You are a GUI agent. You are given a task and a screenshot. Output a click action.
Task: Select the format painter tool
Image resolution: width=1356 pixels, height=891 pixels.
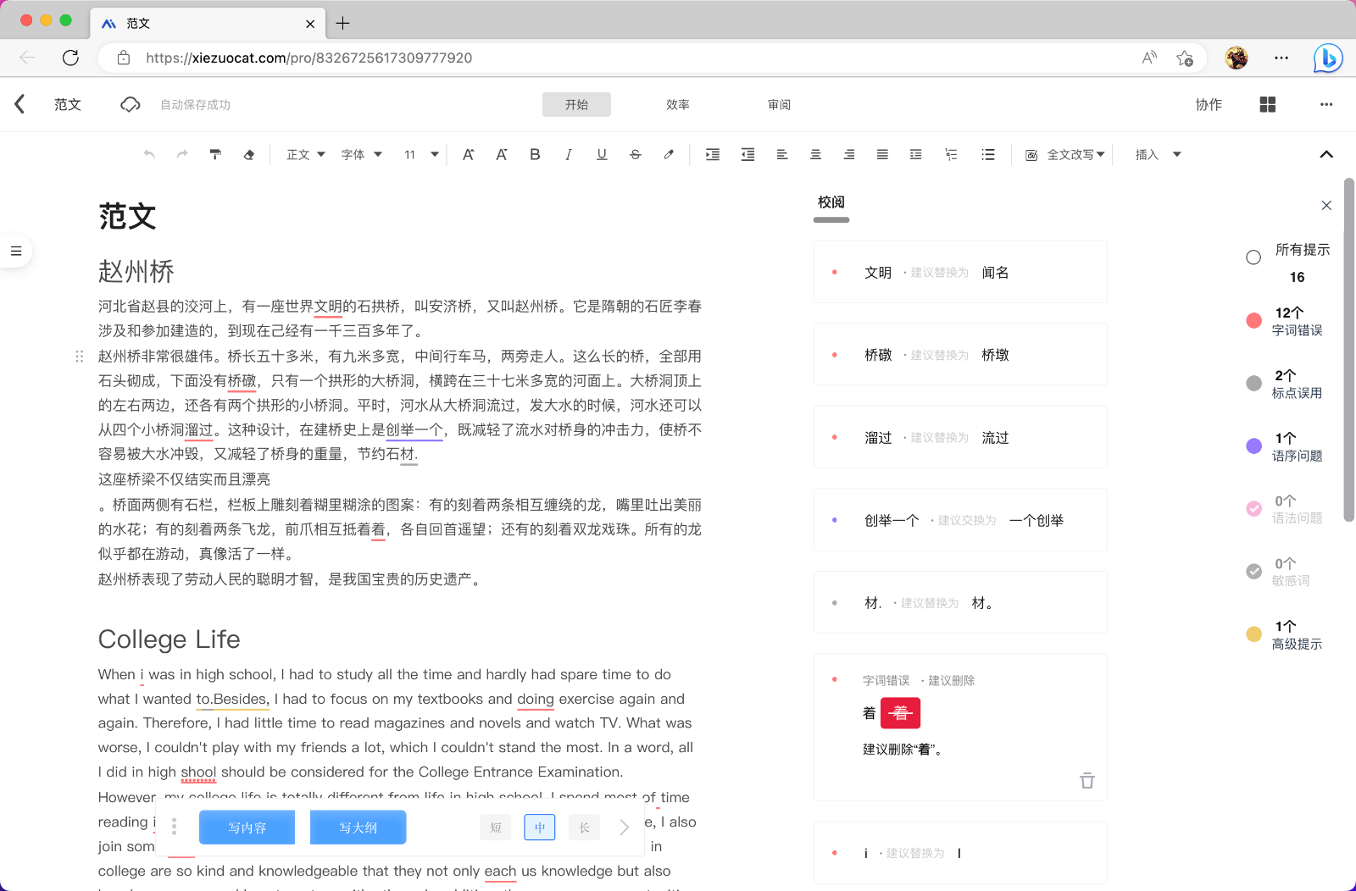point(215,154)
